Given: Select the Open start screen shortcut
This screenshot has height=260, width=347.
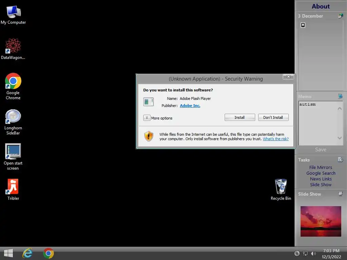Looking at the screenshot, I should point(13,157).
